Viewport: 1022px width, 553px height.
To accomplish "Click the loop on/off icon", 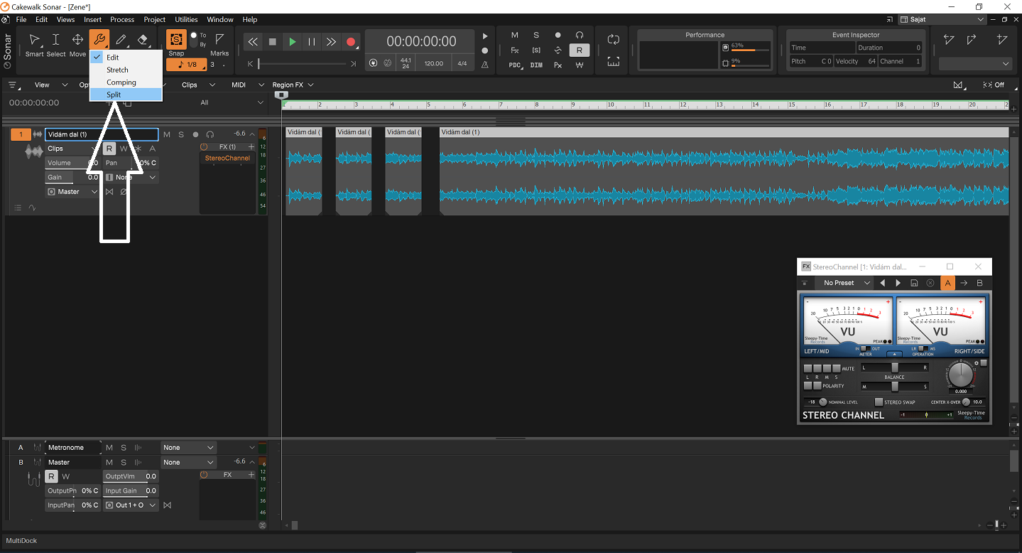I will coord(614,40).
